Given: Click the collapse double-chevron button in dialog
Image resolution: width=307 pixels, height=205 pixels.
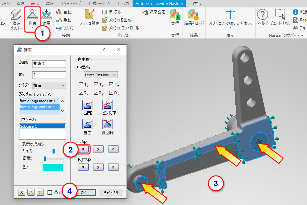Looking at the screenshot, I should click(21, 192).
